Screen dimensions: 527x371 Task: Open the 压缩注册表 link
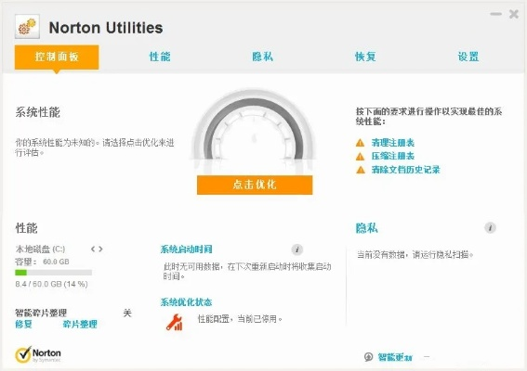(x=393, y=156)
